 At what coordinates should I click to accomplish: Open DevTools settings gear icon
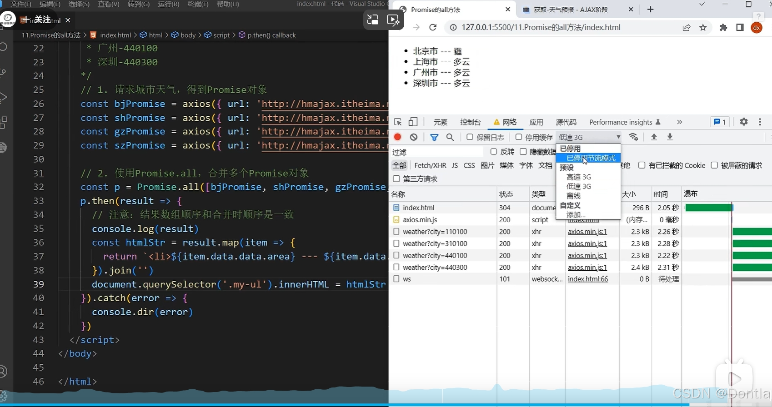[744, 122]
